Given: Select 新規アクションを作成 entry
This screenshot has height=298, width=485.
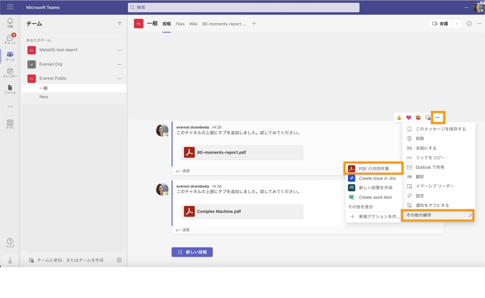Looking at the screenshot, I should tap(373, 217).
